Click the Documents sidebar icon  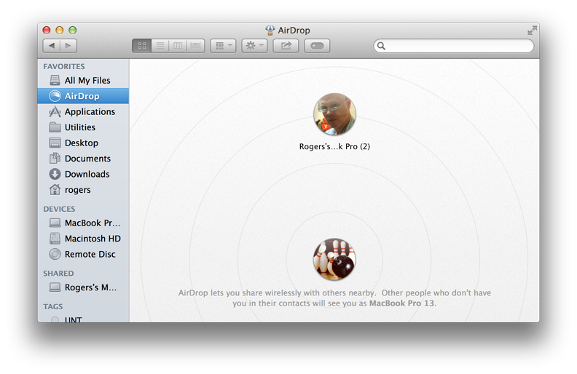[55, 159]
